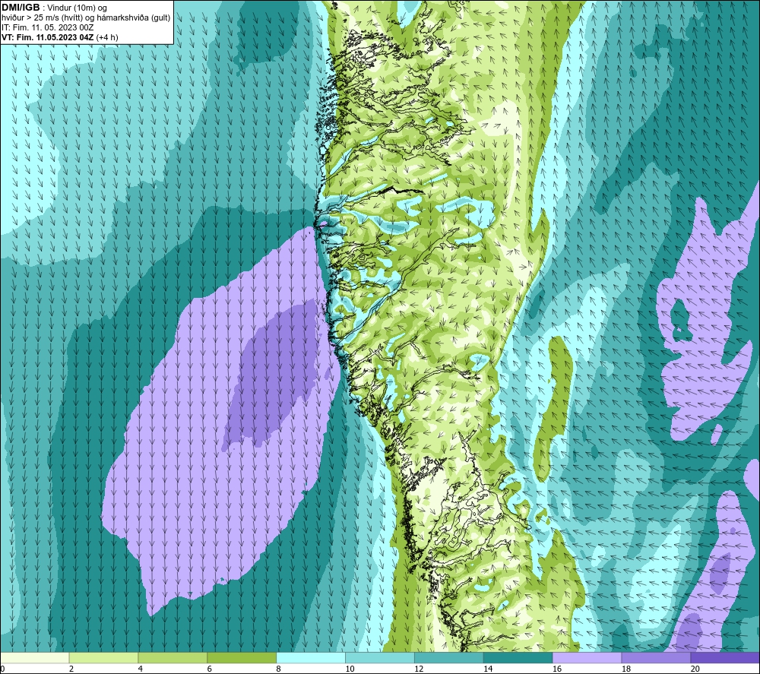Click the legend scale label "8"

click(x=279, y=669)
